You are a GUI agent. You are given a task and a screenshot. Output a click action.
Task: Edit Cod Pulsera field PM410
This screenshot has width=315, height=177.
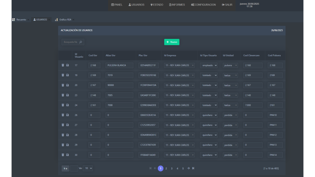[x=275, y=115]
